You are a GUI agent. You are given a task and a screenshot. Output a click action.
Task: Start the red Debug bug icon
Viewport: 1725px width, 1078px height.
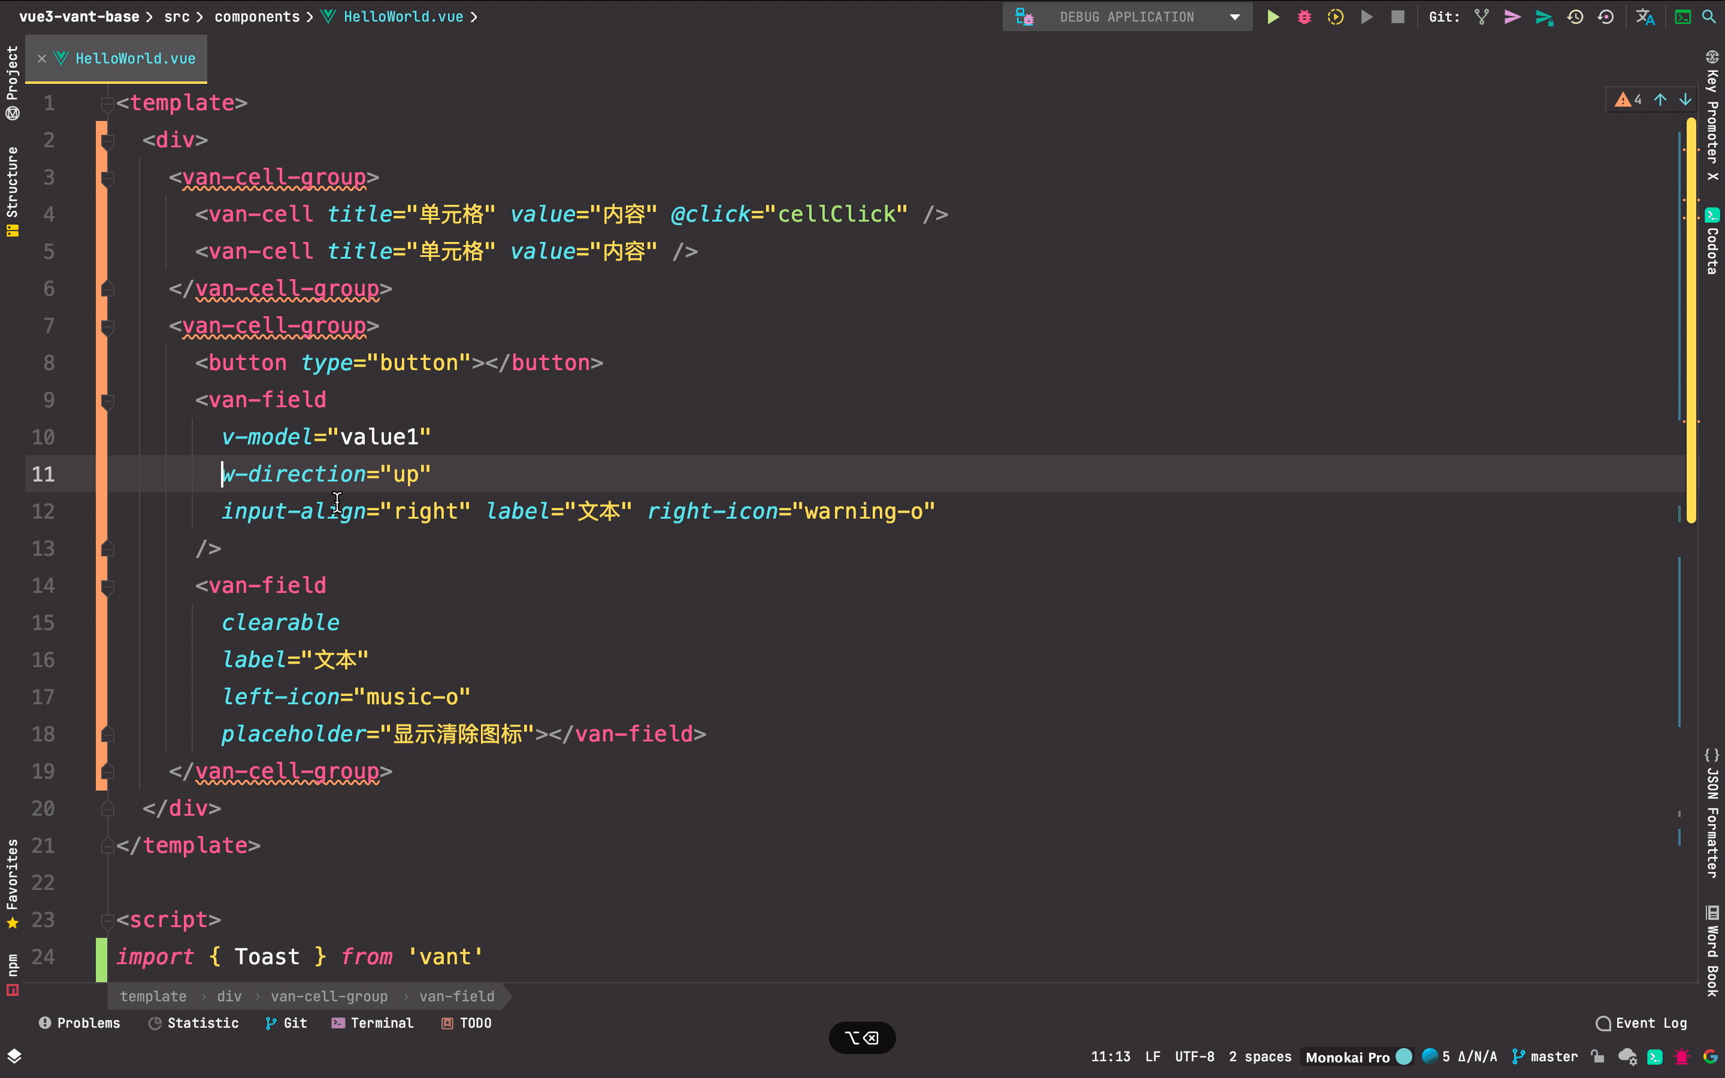(x=1304, y=17)
